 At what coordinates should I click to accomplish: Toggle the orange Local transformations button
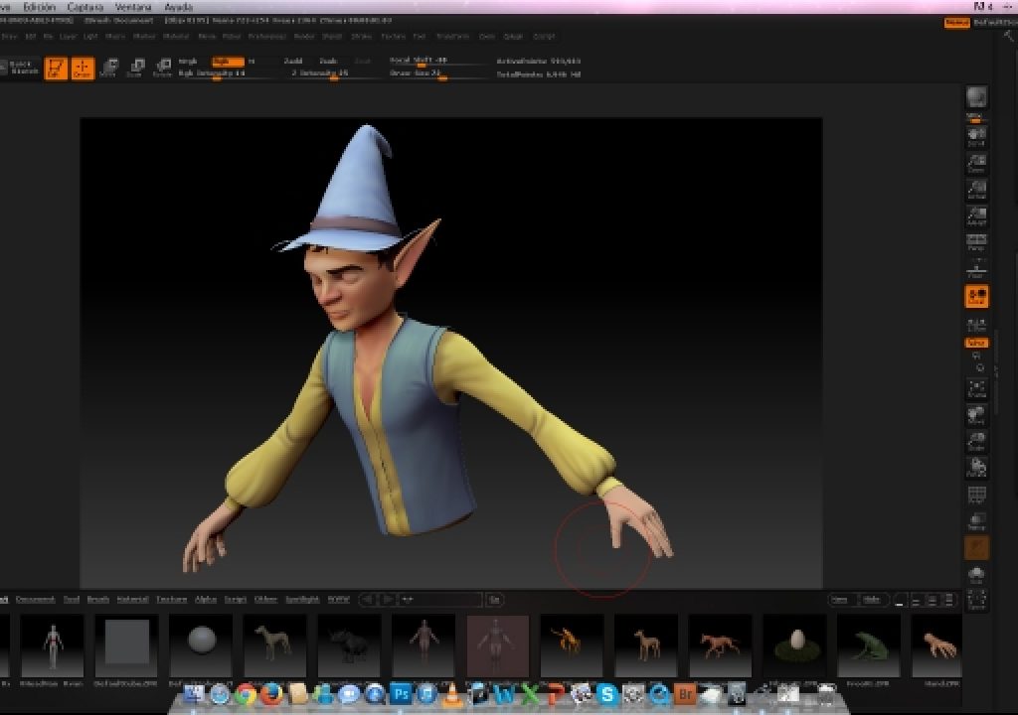[x=976, y=297]
